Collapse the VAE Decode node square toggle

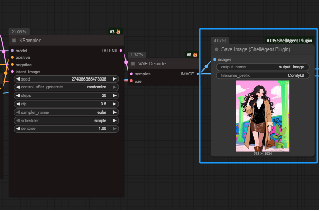133,64
